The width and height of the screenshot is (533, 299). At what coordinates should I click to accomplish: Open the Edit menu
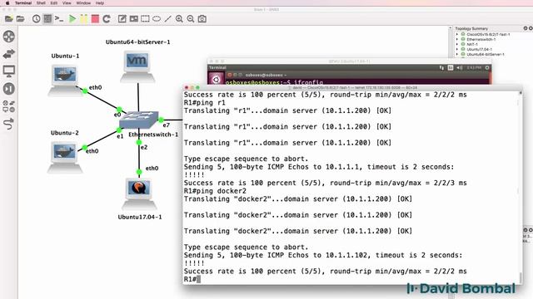coord(53,3)
